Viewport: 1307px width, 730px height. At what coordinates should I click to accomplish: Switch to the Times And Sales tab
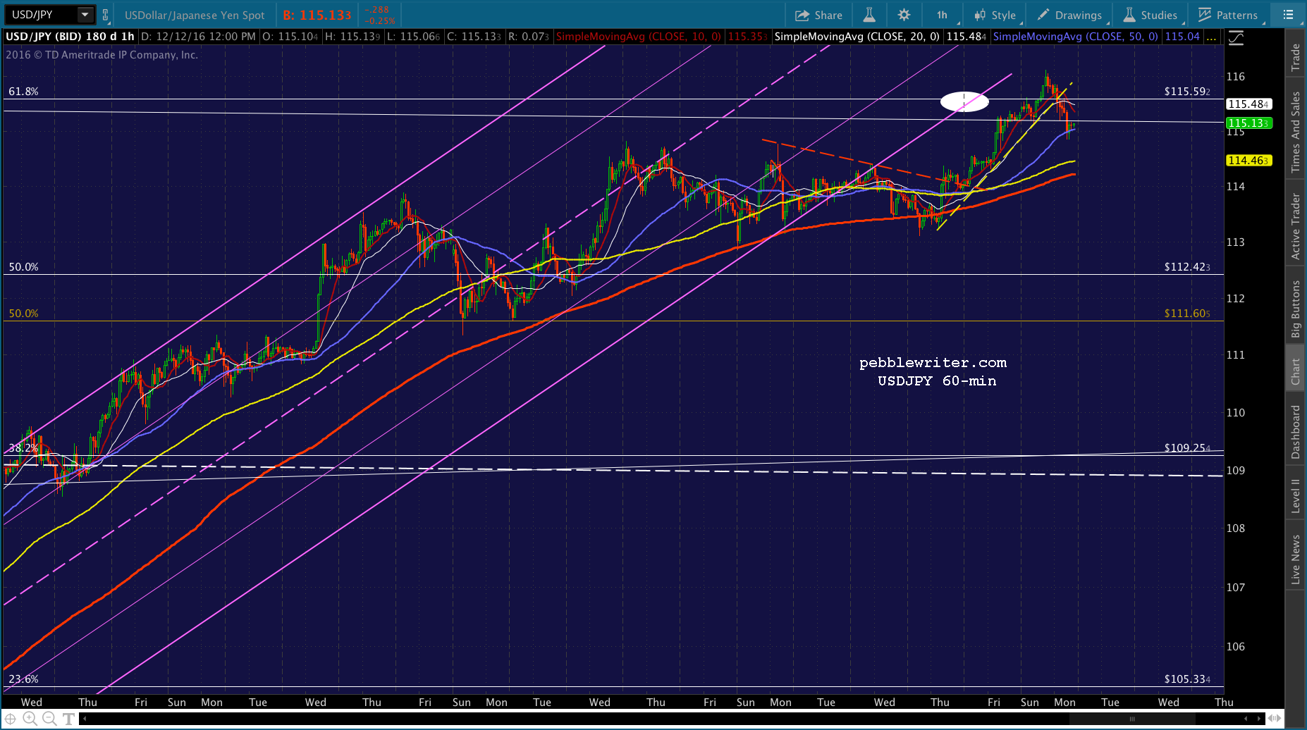pos(1295,132)
